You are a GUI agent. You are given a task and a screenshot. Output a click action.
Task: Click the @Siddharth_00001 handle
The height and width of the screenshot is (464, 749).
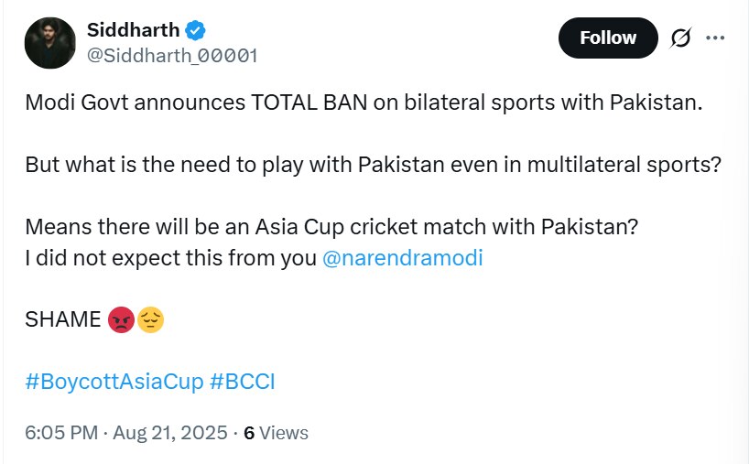(x=171, y=56)
